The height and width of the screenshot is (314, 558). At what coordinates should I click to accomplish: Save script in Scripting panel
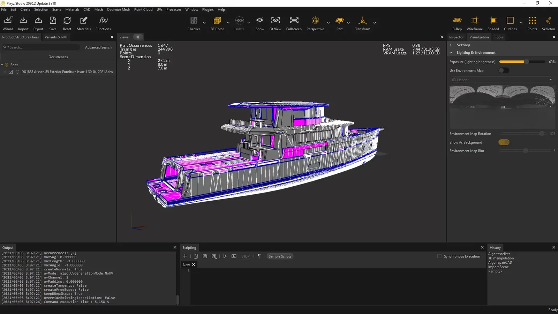coord(205,256)
